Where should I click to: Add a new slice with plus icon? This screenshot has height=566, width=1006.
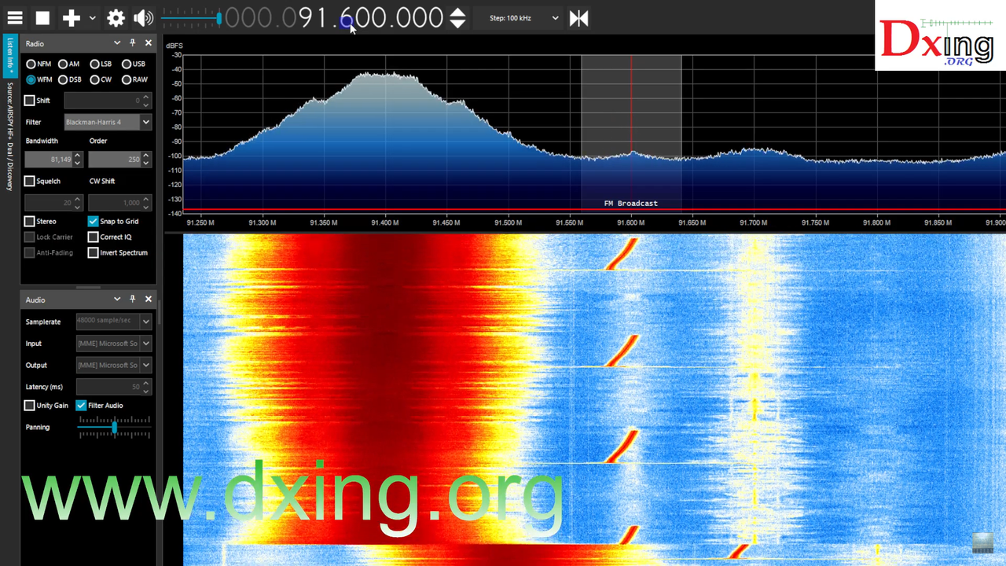coord(72,17)
